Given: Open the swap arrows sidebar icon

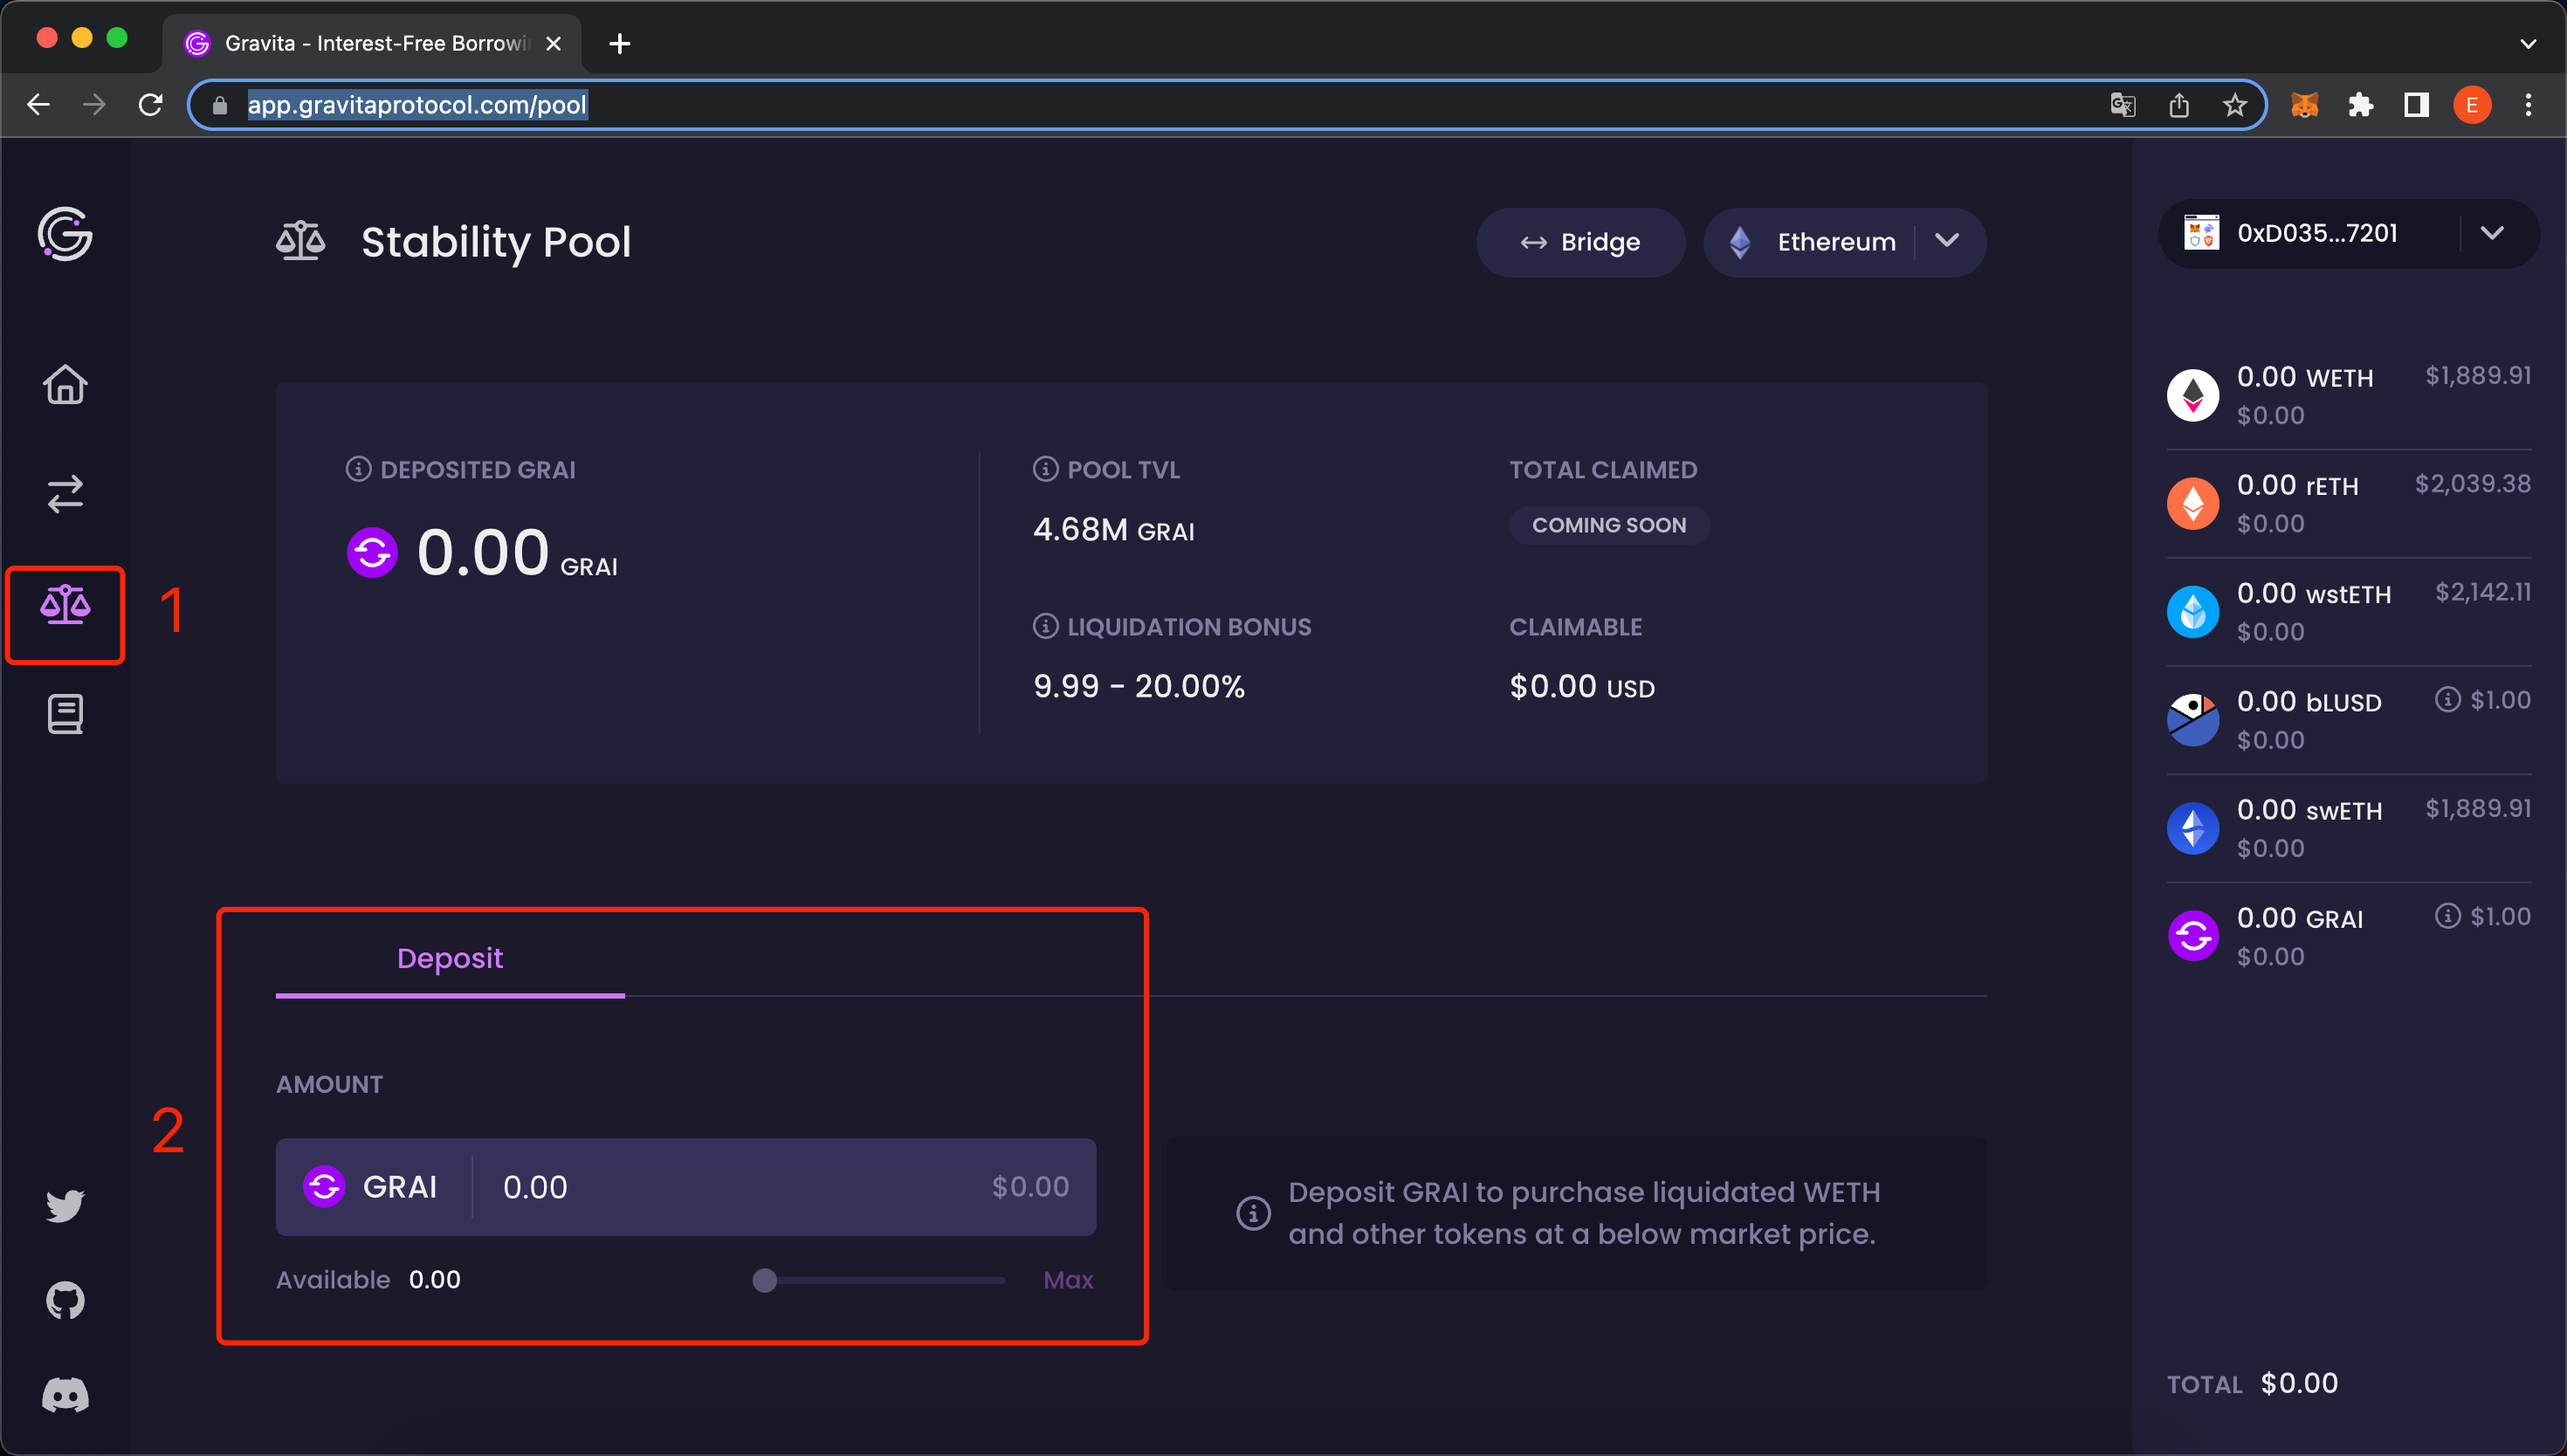Looking at the screenshot, I should [x=65, y=493].
